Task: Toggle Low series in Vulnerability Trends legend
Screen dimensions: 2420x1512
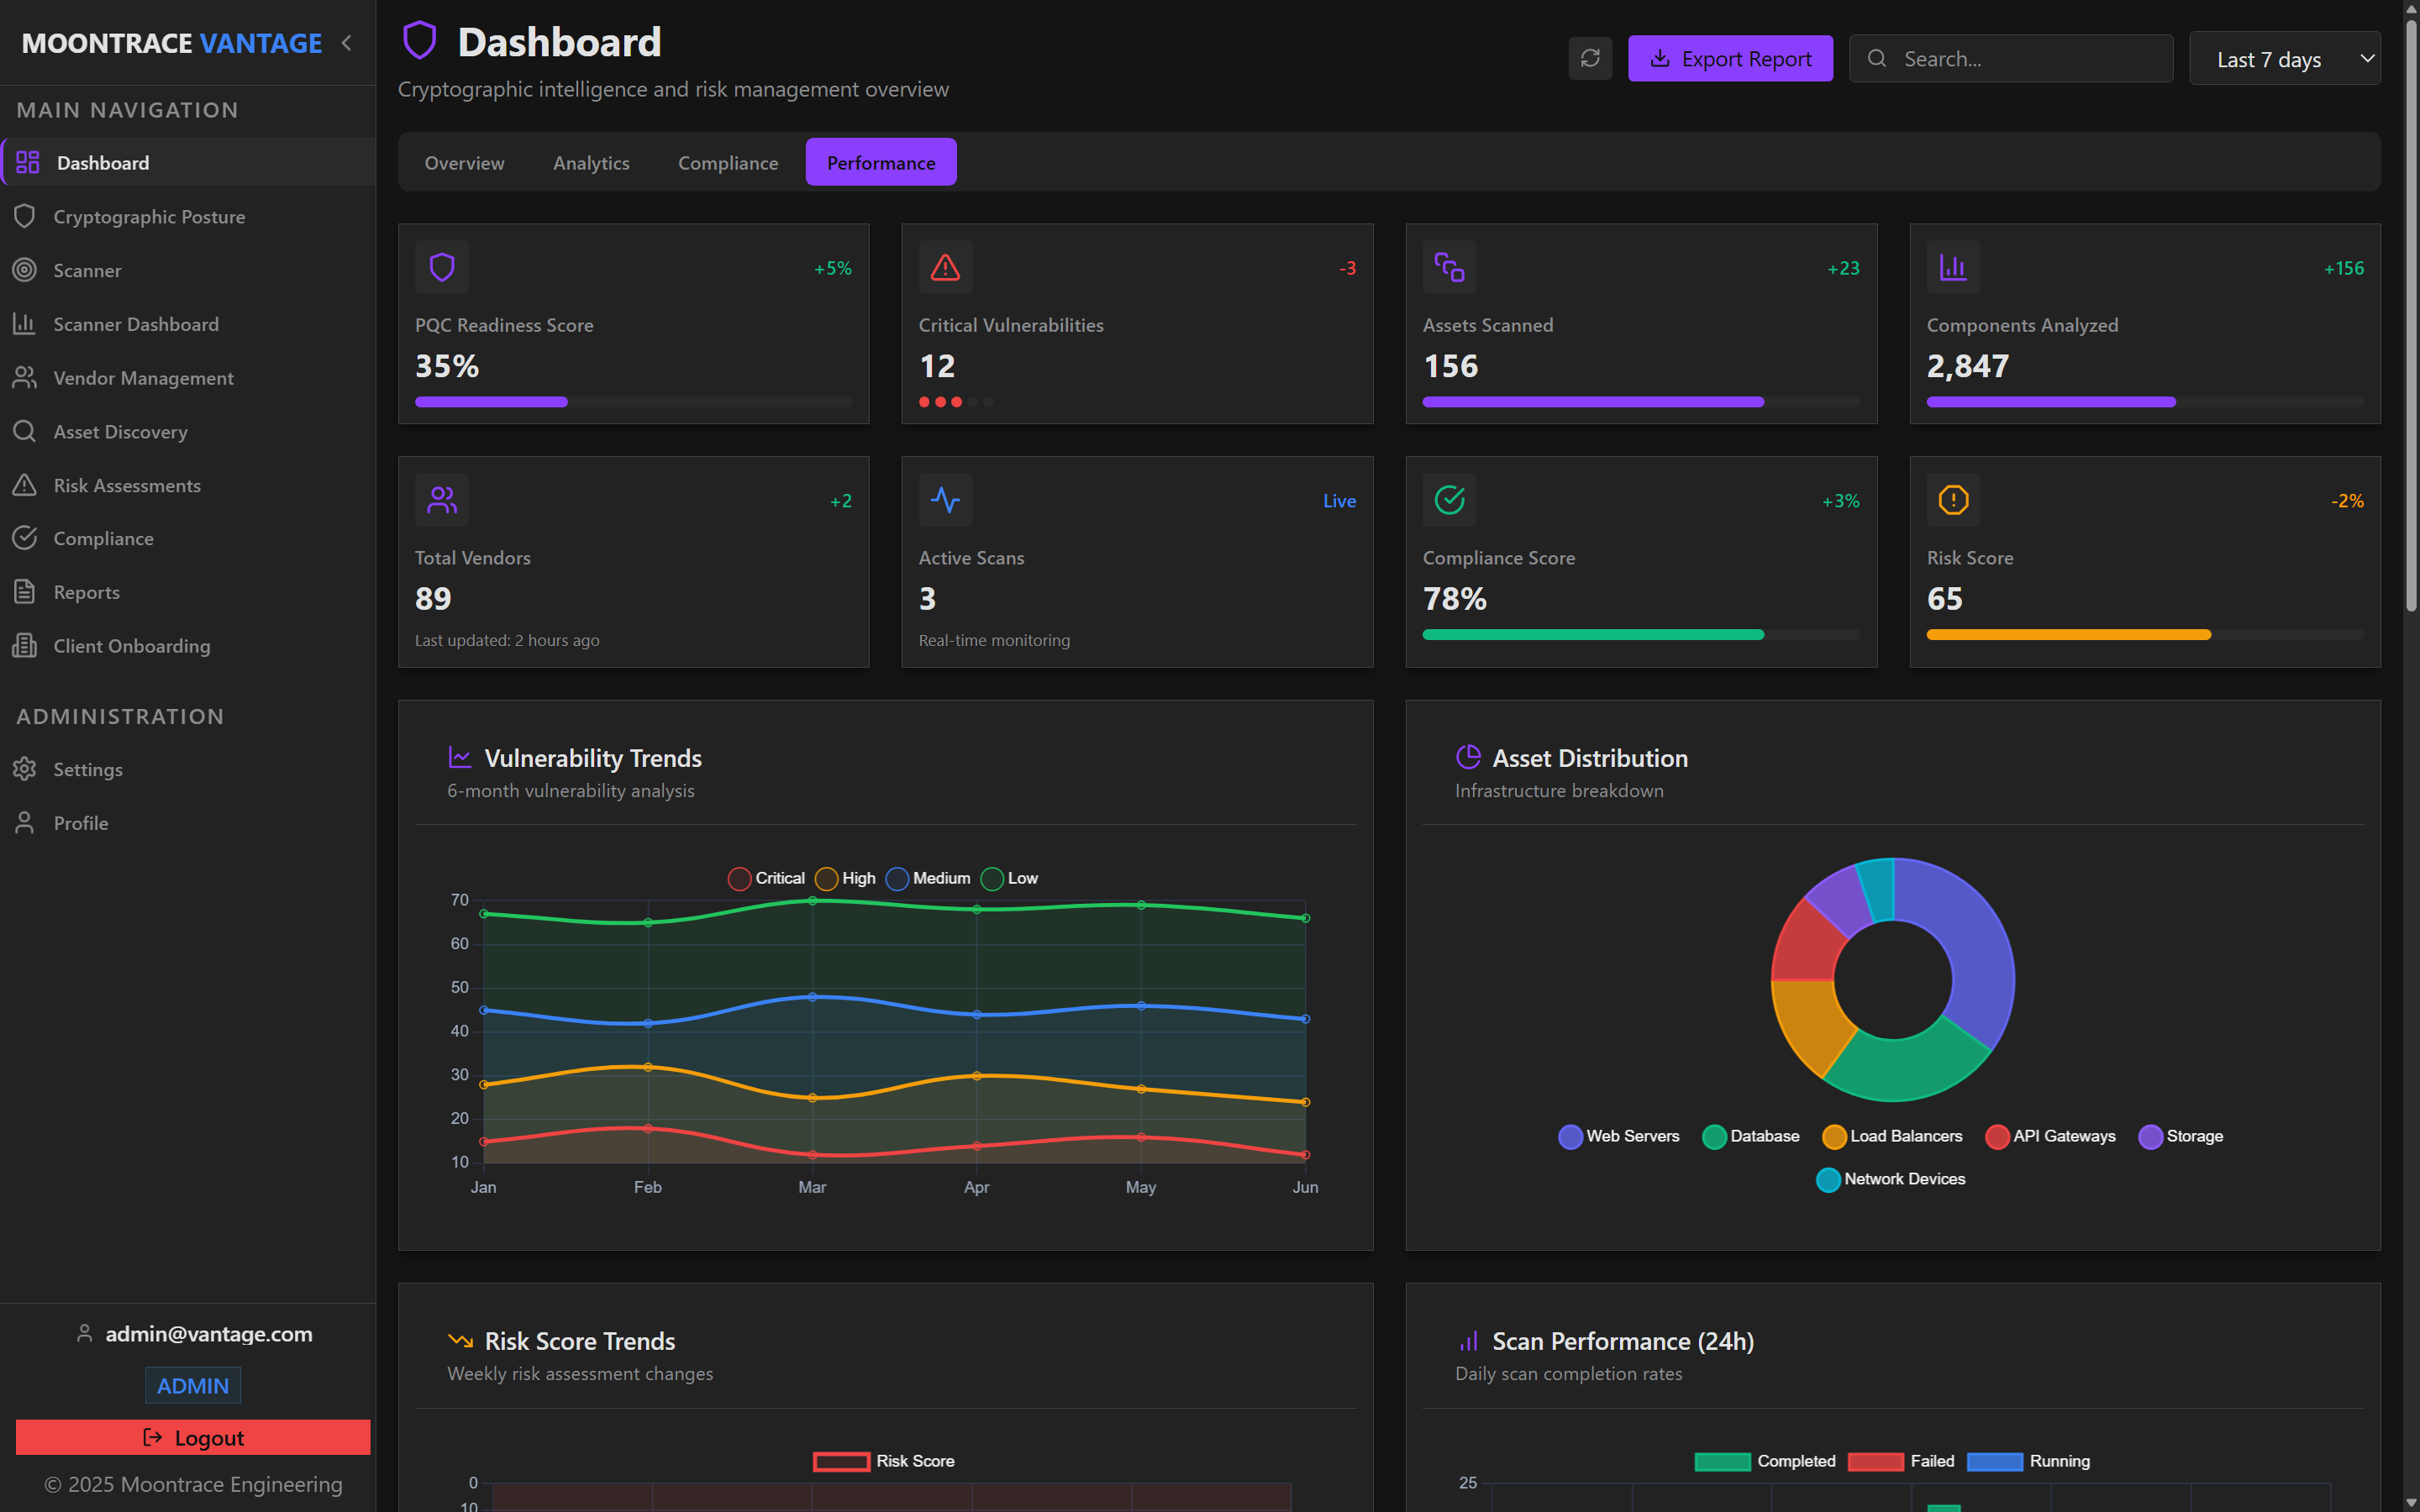Action: pos(1009,878)
